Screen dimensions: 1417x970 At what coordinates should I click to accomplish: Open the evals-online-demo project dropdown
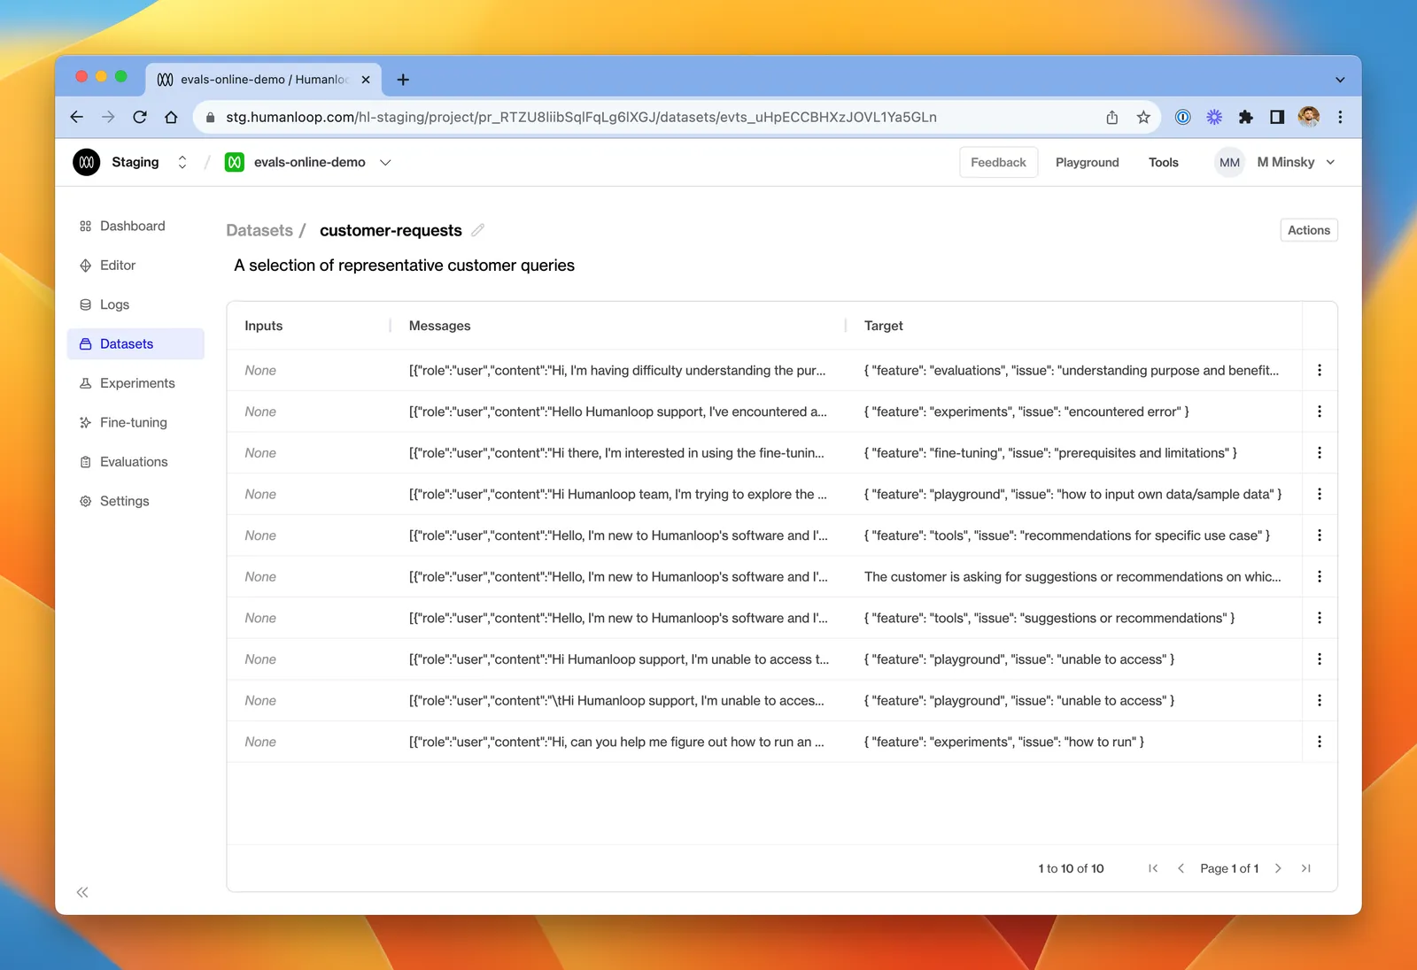tap(385, 162)
